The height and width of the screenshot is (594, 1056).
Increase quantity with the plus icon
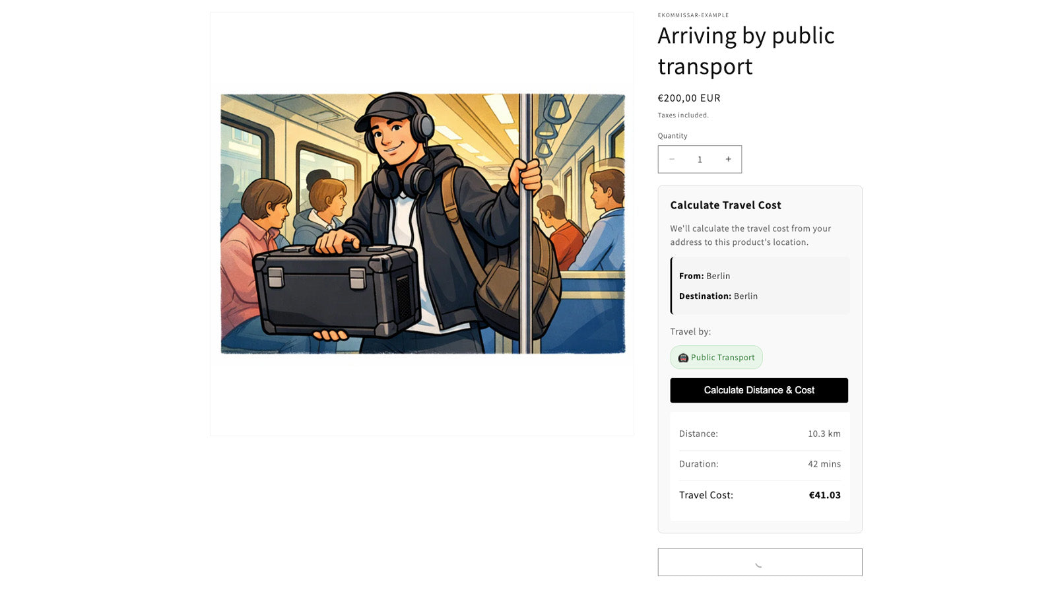pos(728,159)
